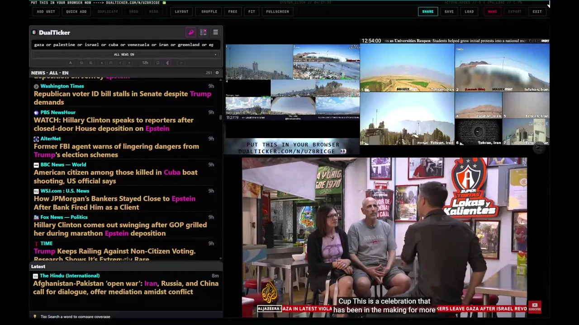Click QUICK ADD in top toolbar
The height and width of the screenshot is (325, 579).
click(x=76, y=11)
